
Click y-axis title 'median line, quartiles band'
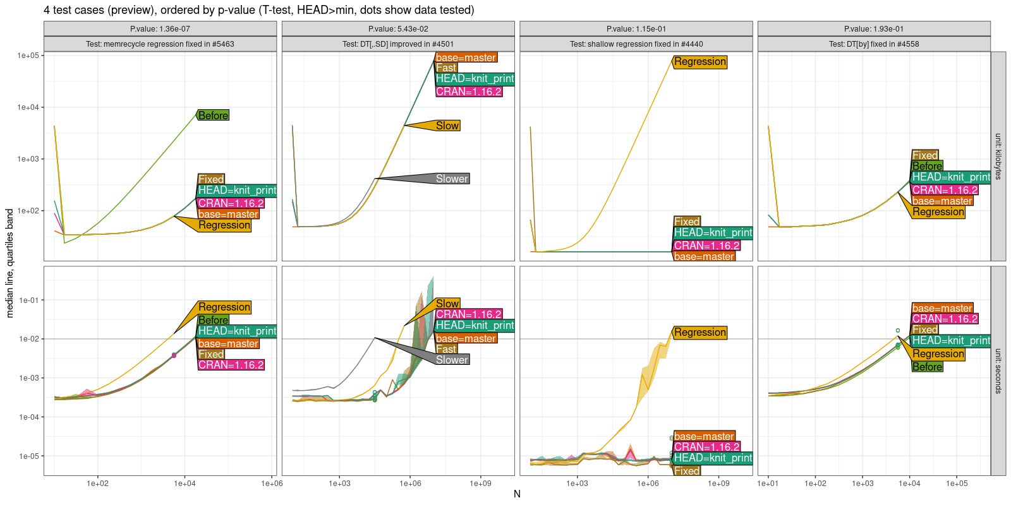pyautogui.click(x=9, y=263)
